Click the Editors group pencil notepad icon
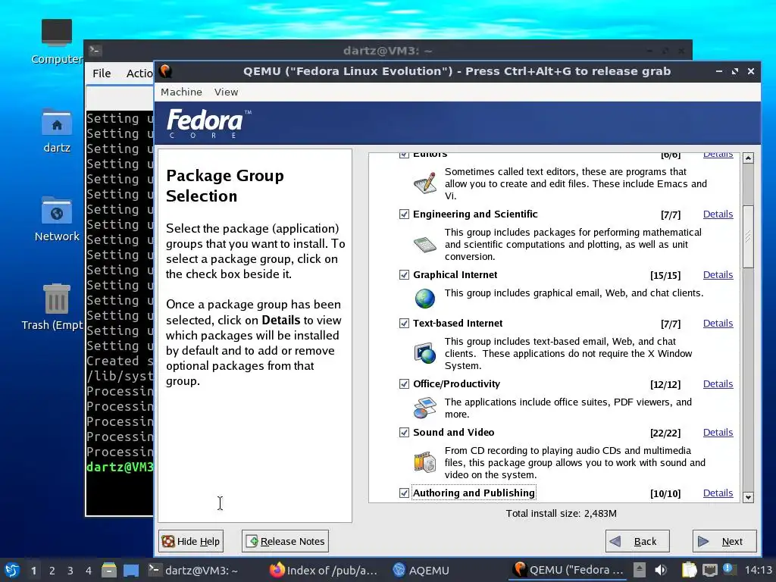Screen dimensions: 776x582 (x=424, y=183)
